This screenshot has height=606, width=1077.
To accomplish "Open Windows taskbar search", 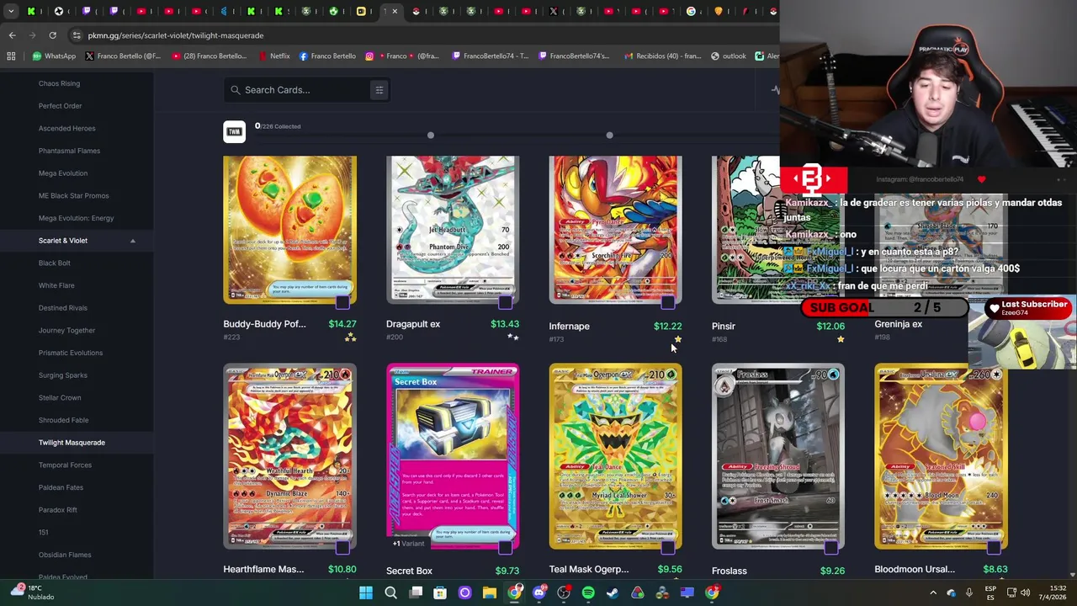I will [x=390, y=593].
